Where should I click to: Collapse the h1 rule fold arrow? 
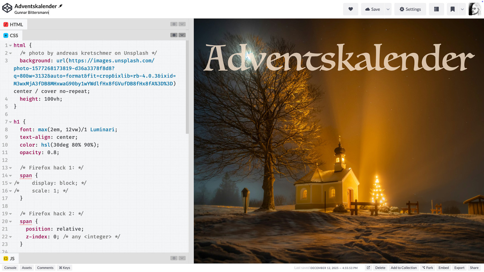pos(11,122)
